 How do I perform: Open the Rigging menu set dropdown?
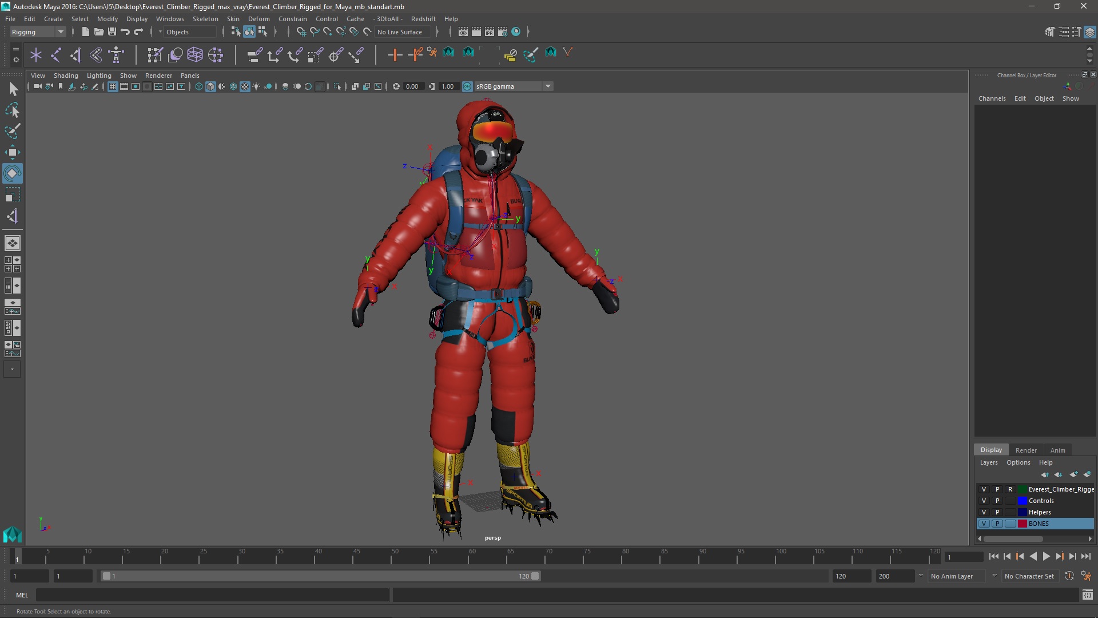(x=38, y=32)
